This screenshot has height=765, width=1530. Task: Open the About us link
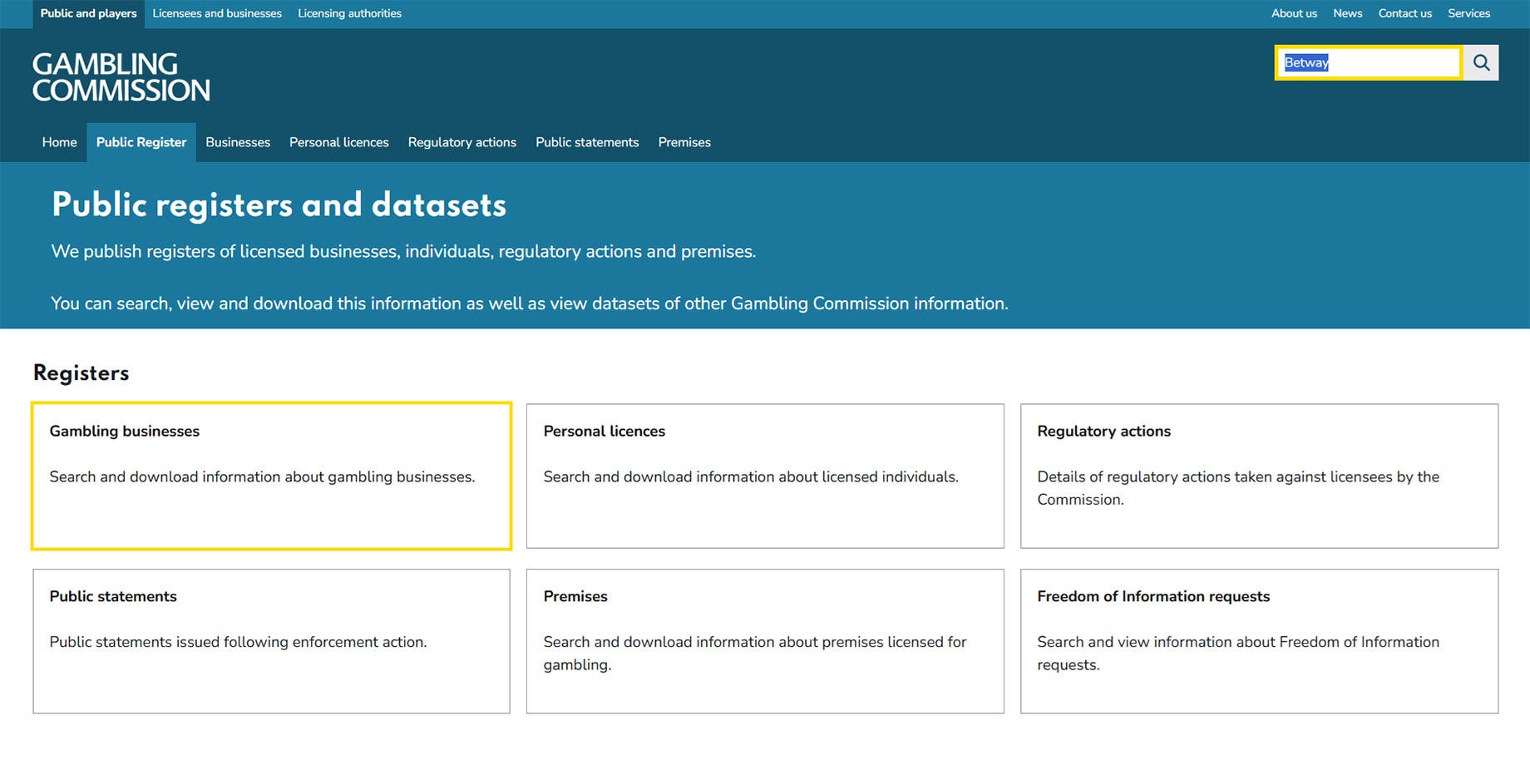pos(1294,13)
